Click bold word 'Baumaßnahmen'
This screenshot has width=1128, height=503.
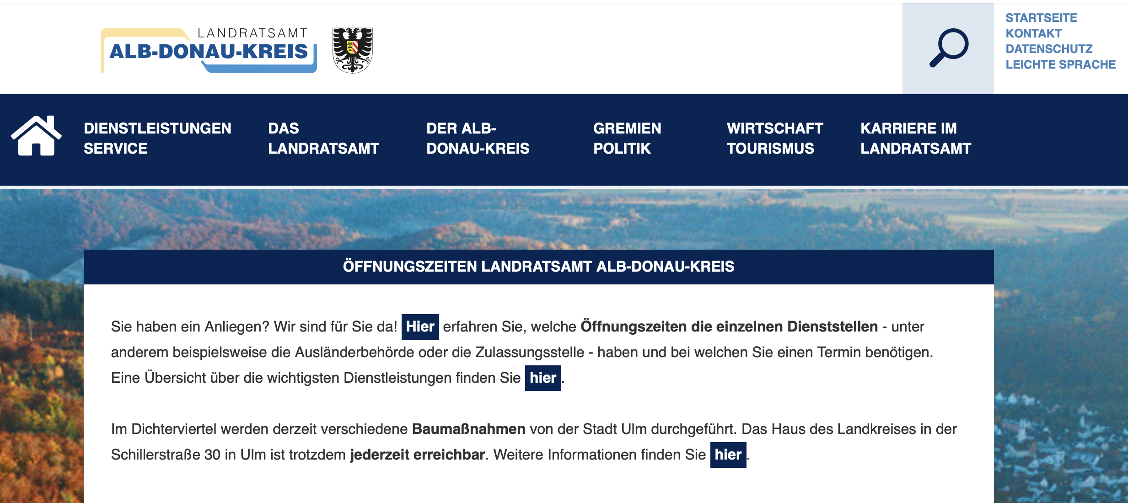pos(469,429)
